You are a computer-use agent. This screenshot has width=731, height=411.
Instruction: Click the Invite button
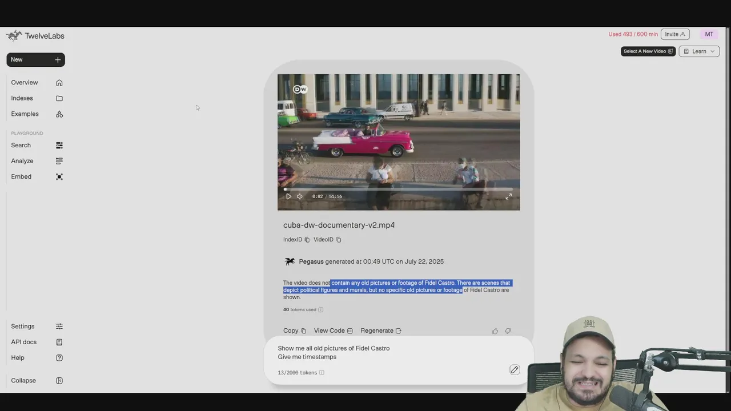pos(675,34)
